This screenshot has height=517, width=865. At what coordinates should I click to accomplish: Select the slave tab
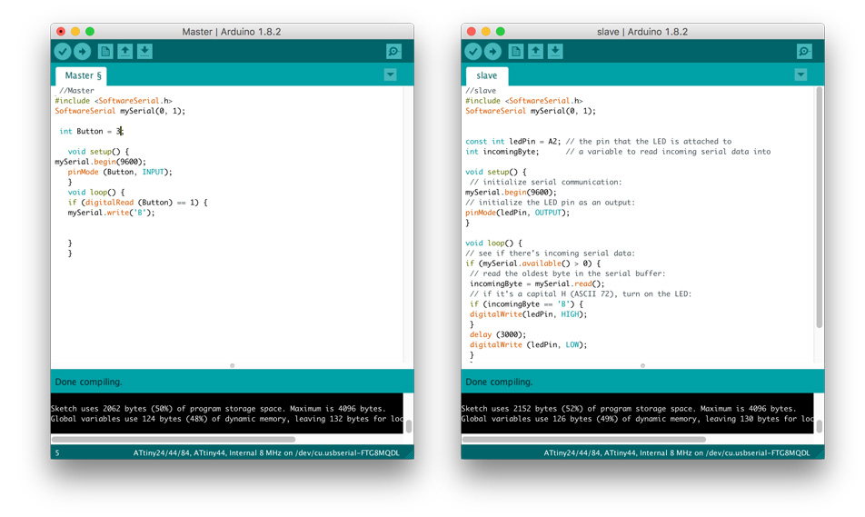point(487,75)
